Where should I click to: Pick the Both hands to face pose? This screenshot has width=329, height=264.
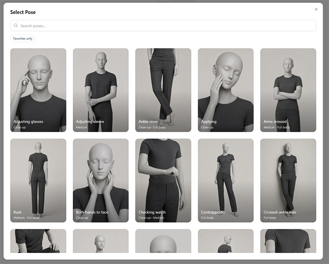101,181
